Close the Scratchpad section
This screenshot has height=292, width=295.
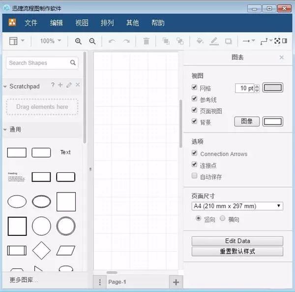click(78, 85)
